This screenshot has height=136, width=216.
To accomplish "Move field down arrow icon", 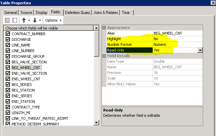I will [35, 20].
